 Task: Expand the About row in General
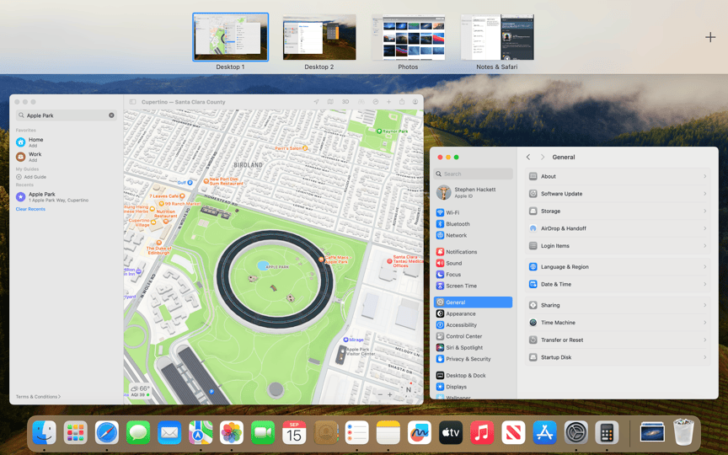pos(618,176)
